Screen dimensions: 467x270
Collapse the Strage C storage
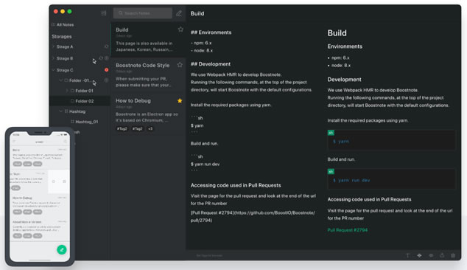click(53, 70)
